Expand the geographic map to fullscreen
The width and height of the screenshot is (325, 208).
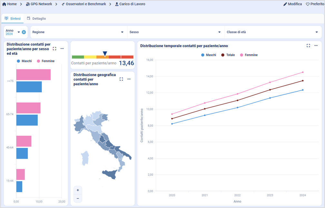coord(121,79)
